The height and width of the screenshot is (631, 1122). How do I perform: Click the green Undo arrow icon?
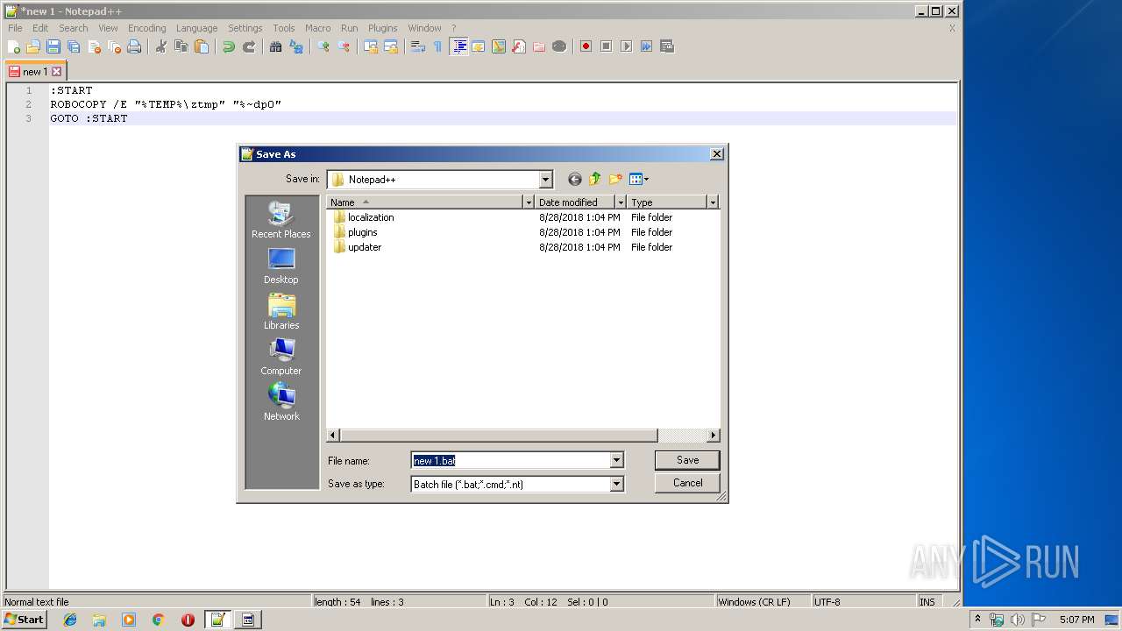(229, 46)
